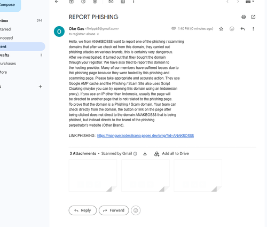Show details for "to registrar-abuse"

(98, 34)
